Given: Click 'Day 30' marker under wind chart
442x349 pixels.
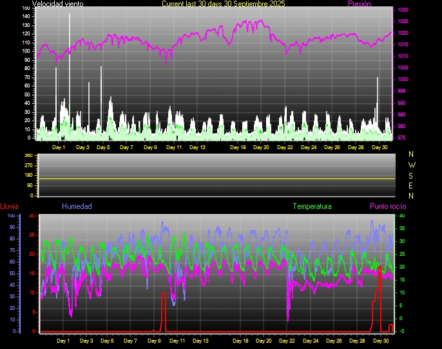Looking at the screenshot, I should 380,147.
